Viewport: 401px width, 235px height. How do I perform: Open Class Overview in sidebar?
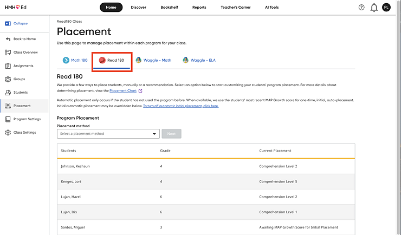[25, 52]
